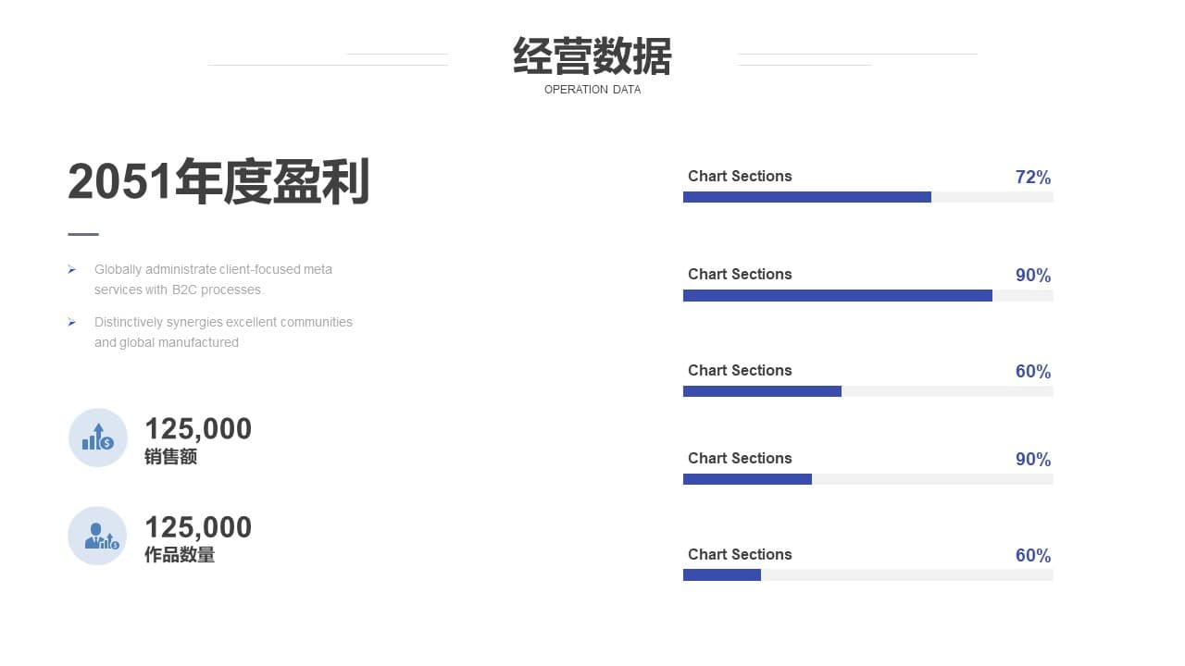Click the 125,000 figure above 销售额
The image size is (1185, 666).
point(198,428)
